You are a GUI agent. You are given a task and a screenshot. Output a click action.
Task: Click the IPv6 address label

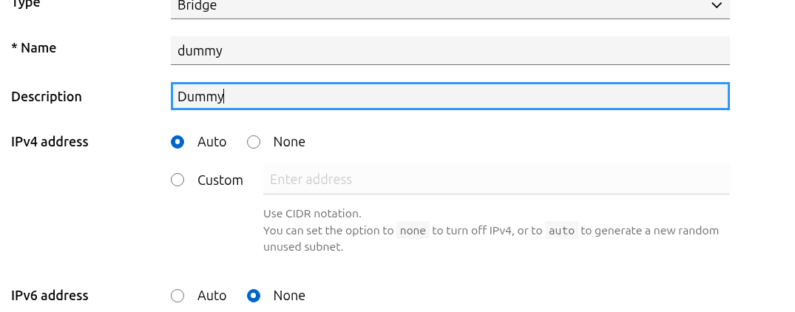pos(50,296)
